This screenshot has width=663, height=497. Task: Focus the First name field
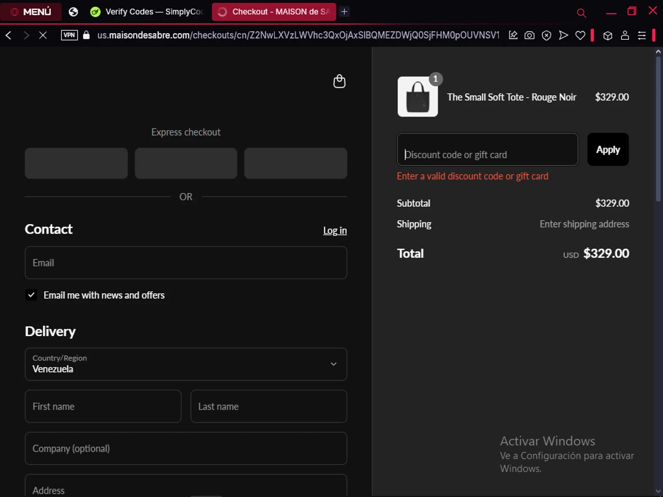pyautogui.click(x=103, y=406)
